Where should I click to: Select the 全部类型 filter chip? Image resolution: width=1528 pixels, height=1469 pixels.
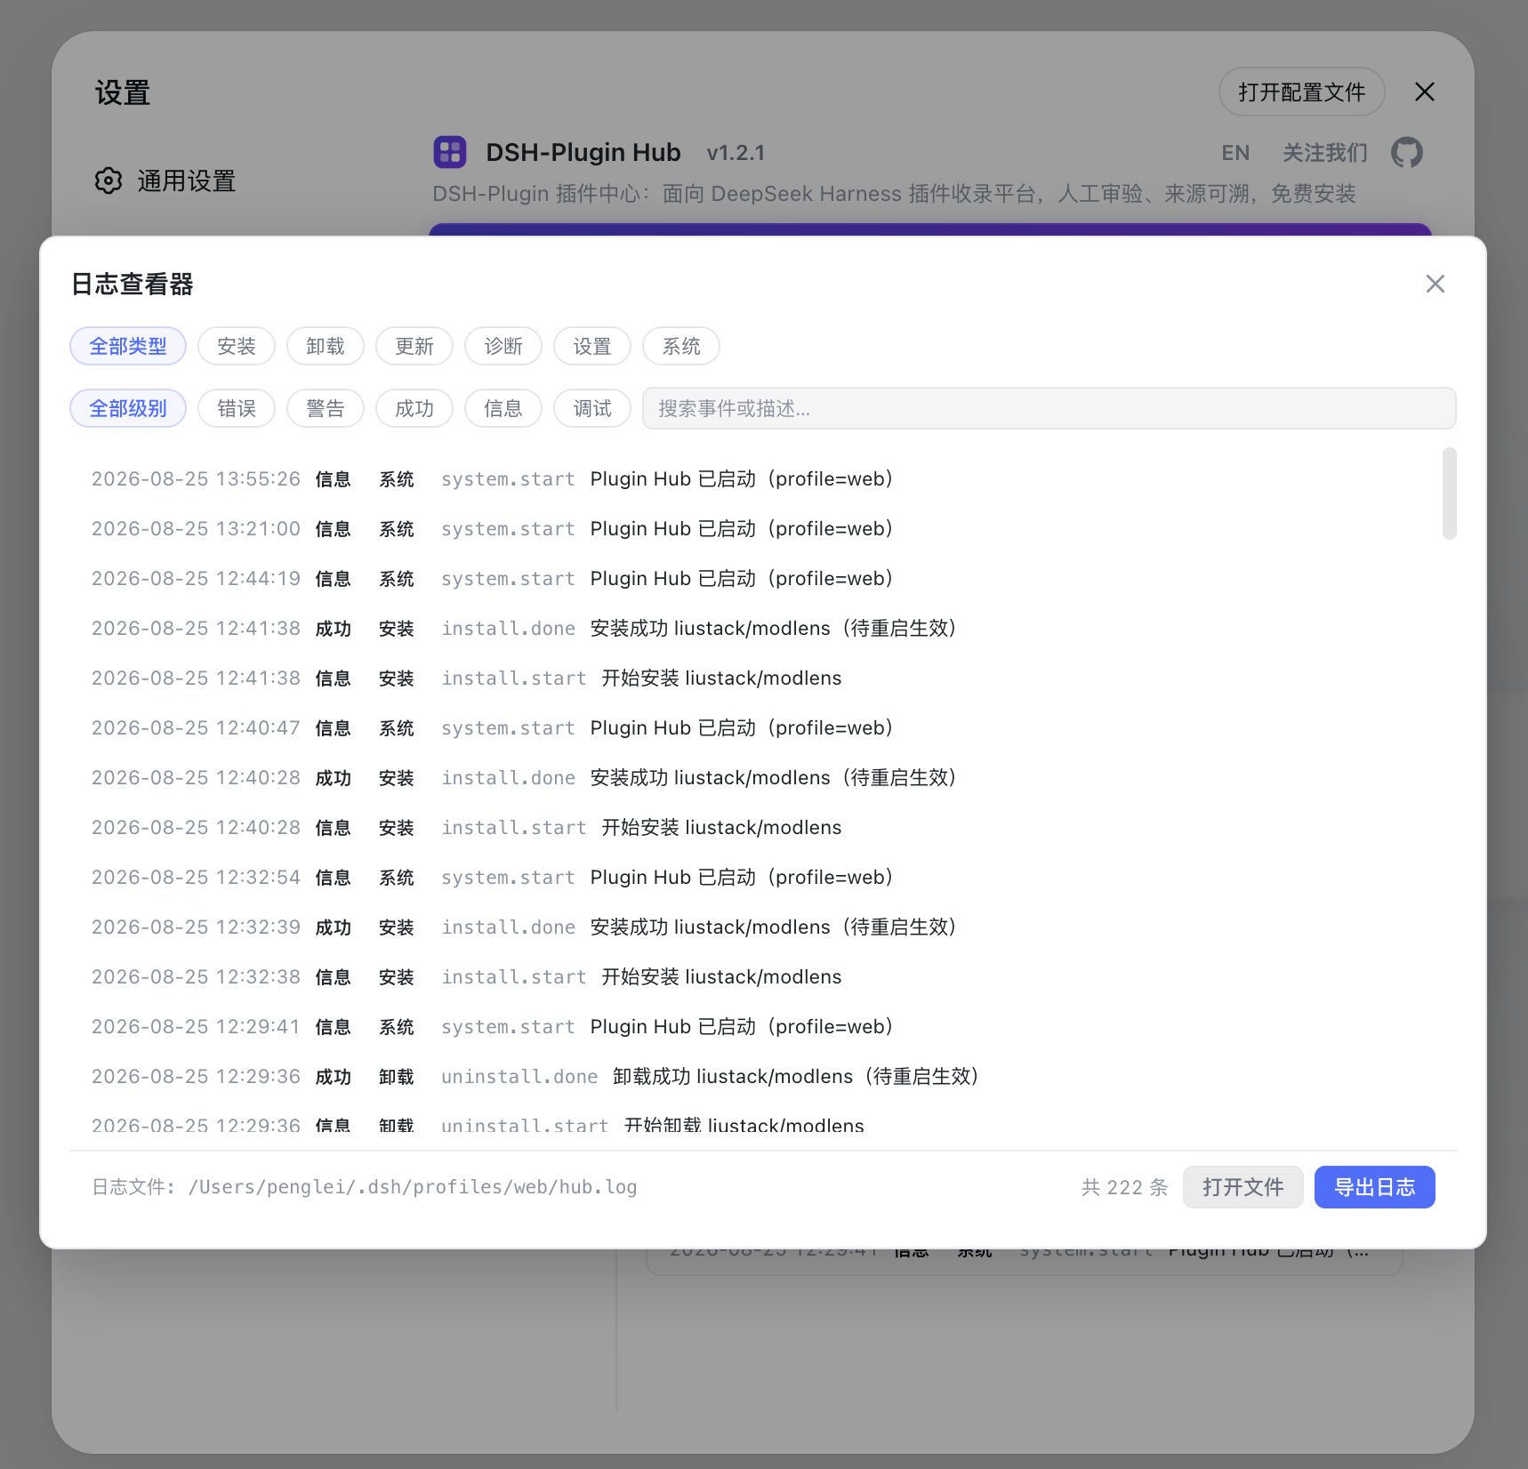128,346
